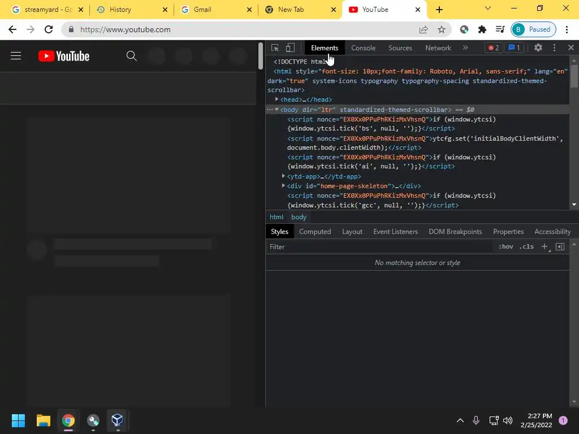
Task: Open the Accessibility tab
Action: click(x=552, y=232)
